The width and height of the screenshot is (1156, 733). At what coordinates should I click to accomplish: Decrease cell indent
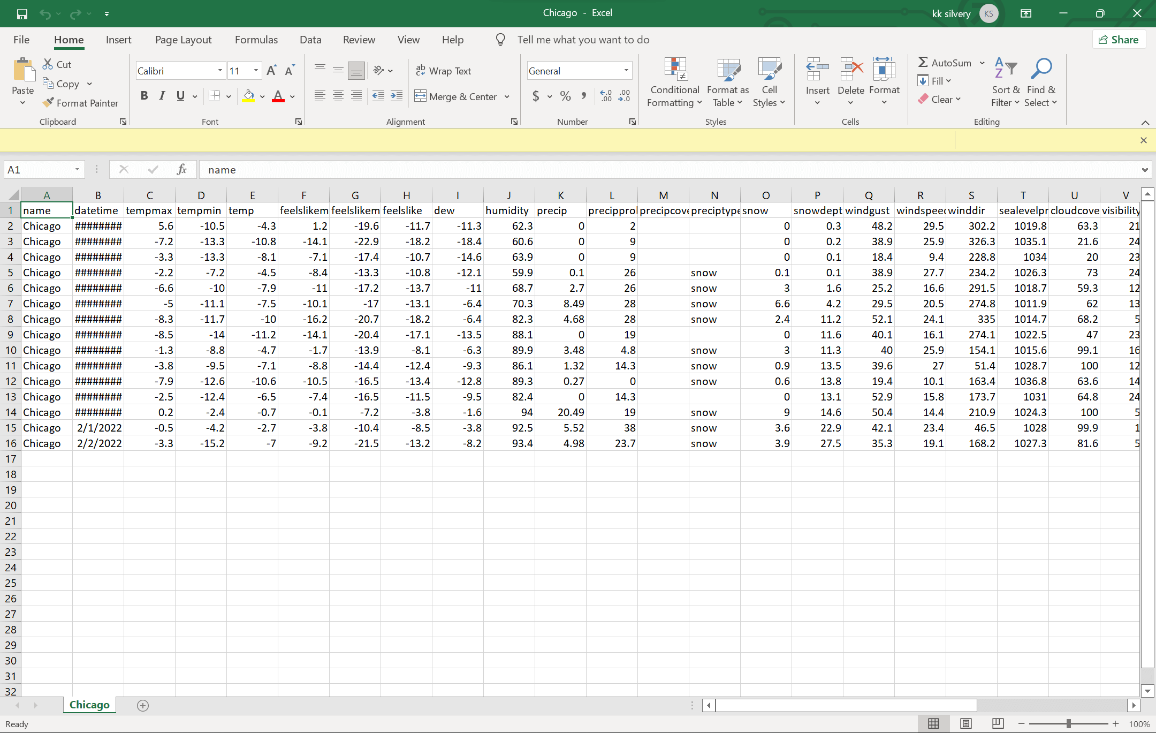378,96
